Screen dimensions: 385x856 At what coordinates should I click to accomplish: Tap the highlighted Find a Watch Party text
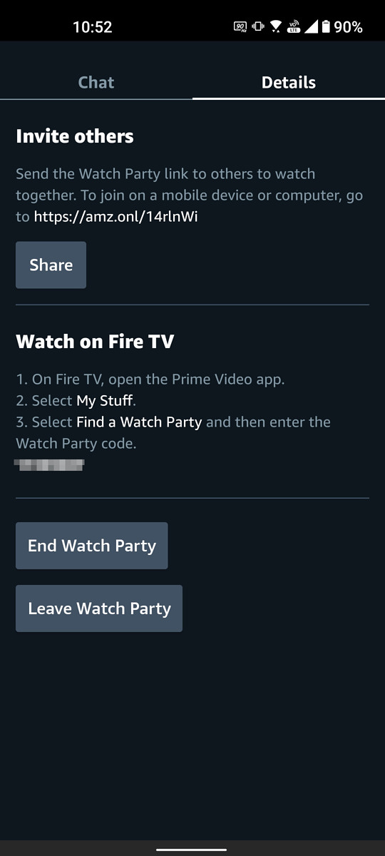coord(139,422)
